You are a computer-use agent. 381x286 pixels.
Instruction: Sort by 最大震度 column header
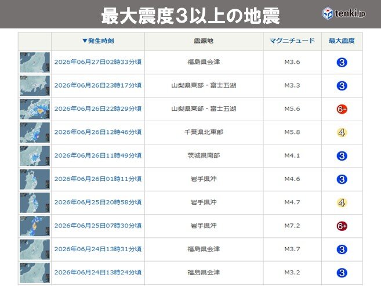(342, 41)
